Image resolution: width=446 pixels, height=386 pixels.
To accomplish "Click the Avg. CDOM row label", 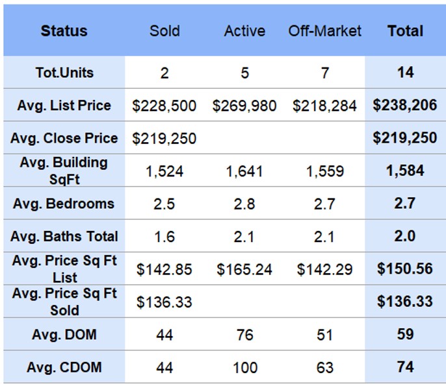I will click(x=64, y=367).
